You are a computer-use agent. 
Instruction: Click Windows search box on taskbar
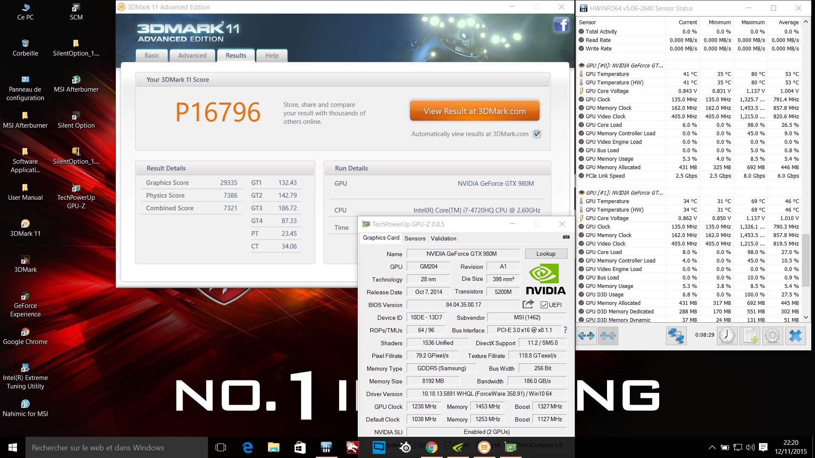(117, 447)
